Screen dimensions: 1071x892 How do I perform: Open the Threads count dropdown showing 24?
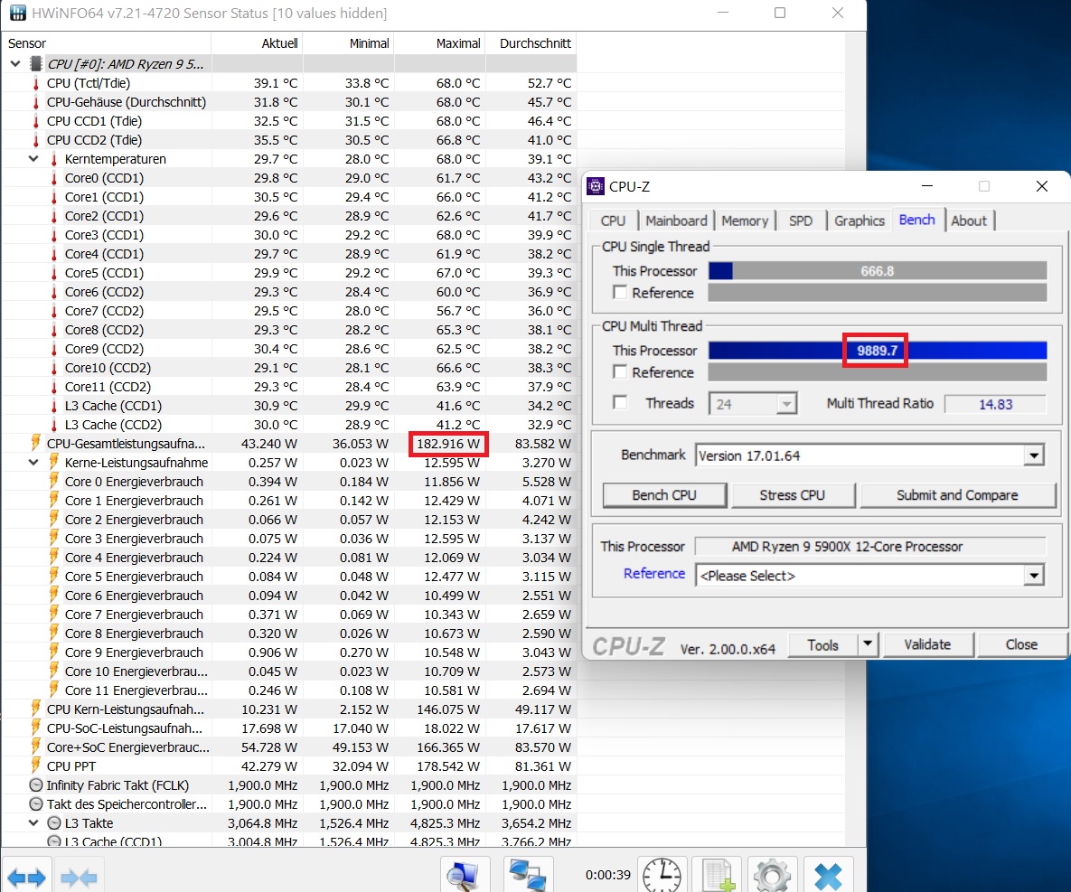point(787,404)
